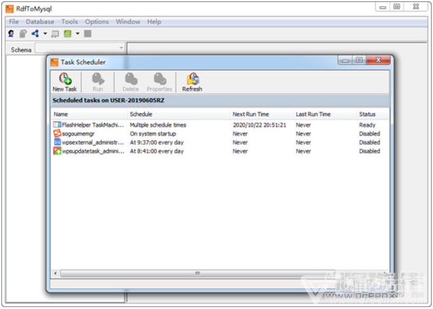Viewport: 433px width, 309px height.
Task: Click the second main toolbar document icon
Action: click(23, 34)
